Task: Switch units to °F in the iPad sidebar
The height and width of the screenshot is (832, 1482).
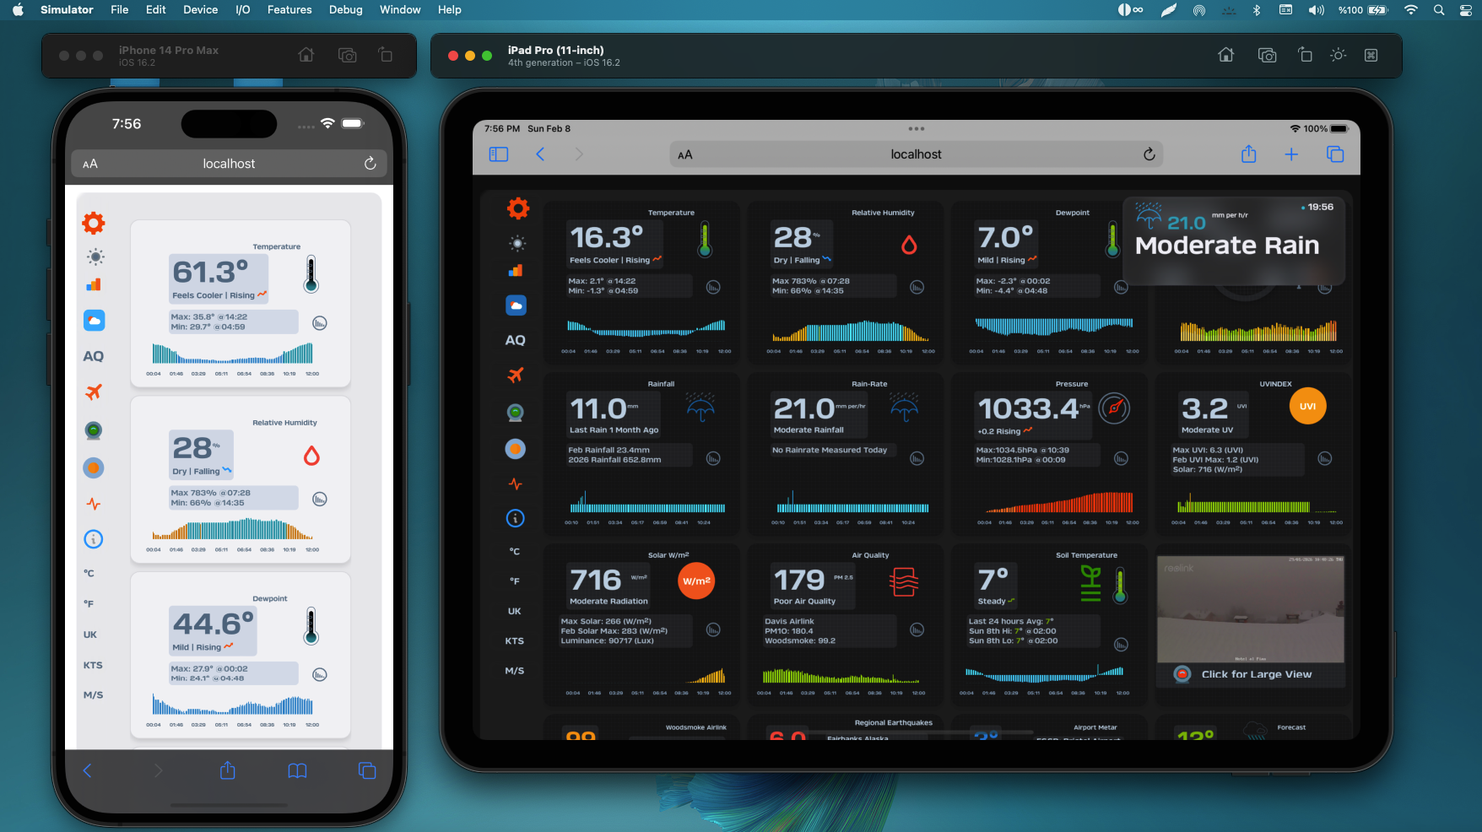Action: pyautogui.click(x=515, y=581)
